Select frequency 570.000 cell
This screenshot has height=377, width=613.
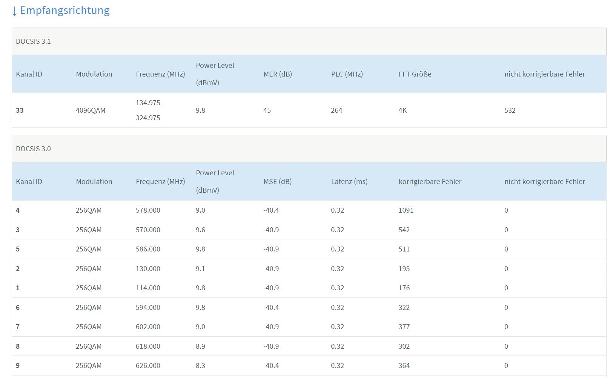click(148, 230)
